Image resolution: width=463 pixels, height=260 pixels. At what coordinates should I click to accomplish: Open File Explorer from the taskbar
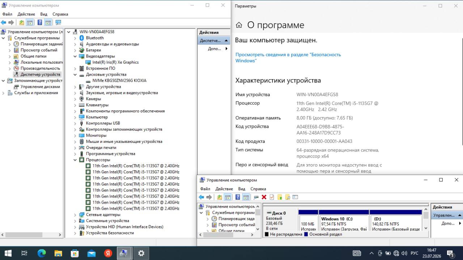tap(58, 253)
